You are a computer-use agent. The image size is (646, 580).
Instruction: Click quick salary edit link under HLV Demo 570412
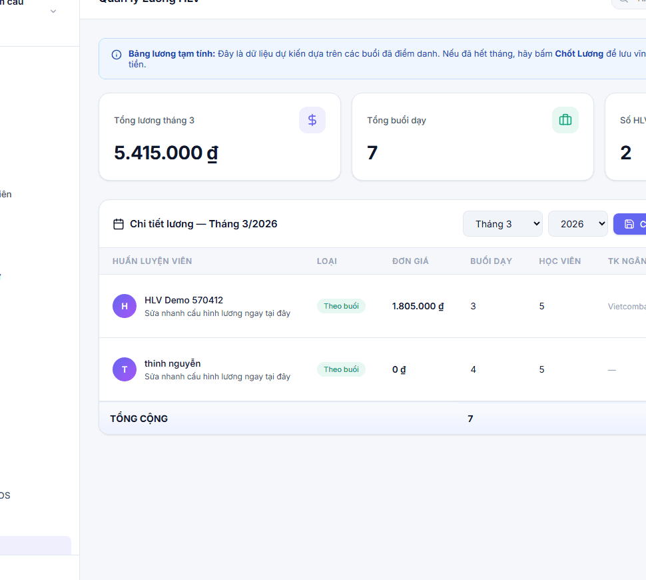[217, 313]
